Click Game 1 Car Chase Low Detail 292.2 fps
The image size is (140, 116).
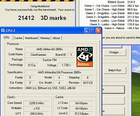tap(112, 6)
